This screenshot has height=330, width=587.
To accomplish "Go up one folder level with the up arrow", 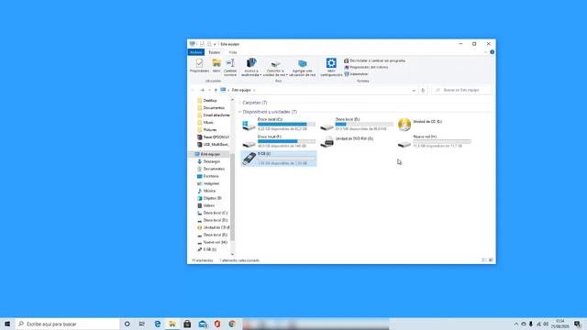I will point(216,90).
